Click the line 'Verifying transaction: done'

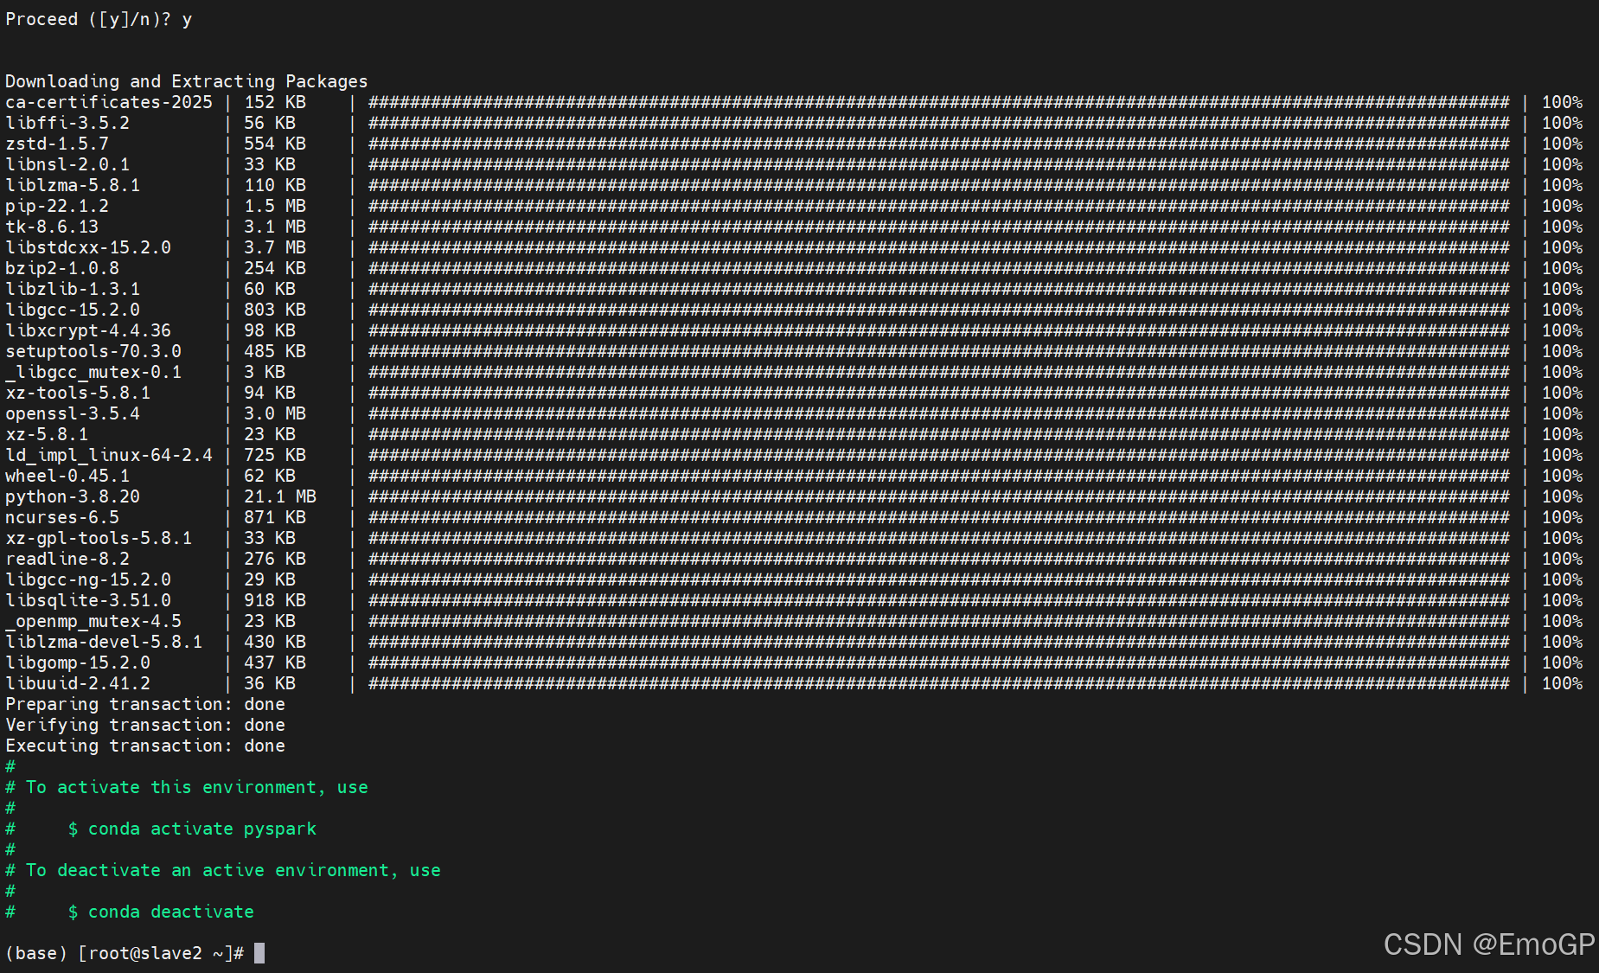click(x=145, y=725)
